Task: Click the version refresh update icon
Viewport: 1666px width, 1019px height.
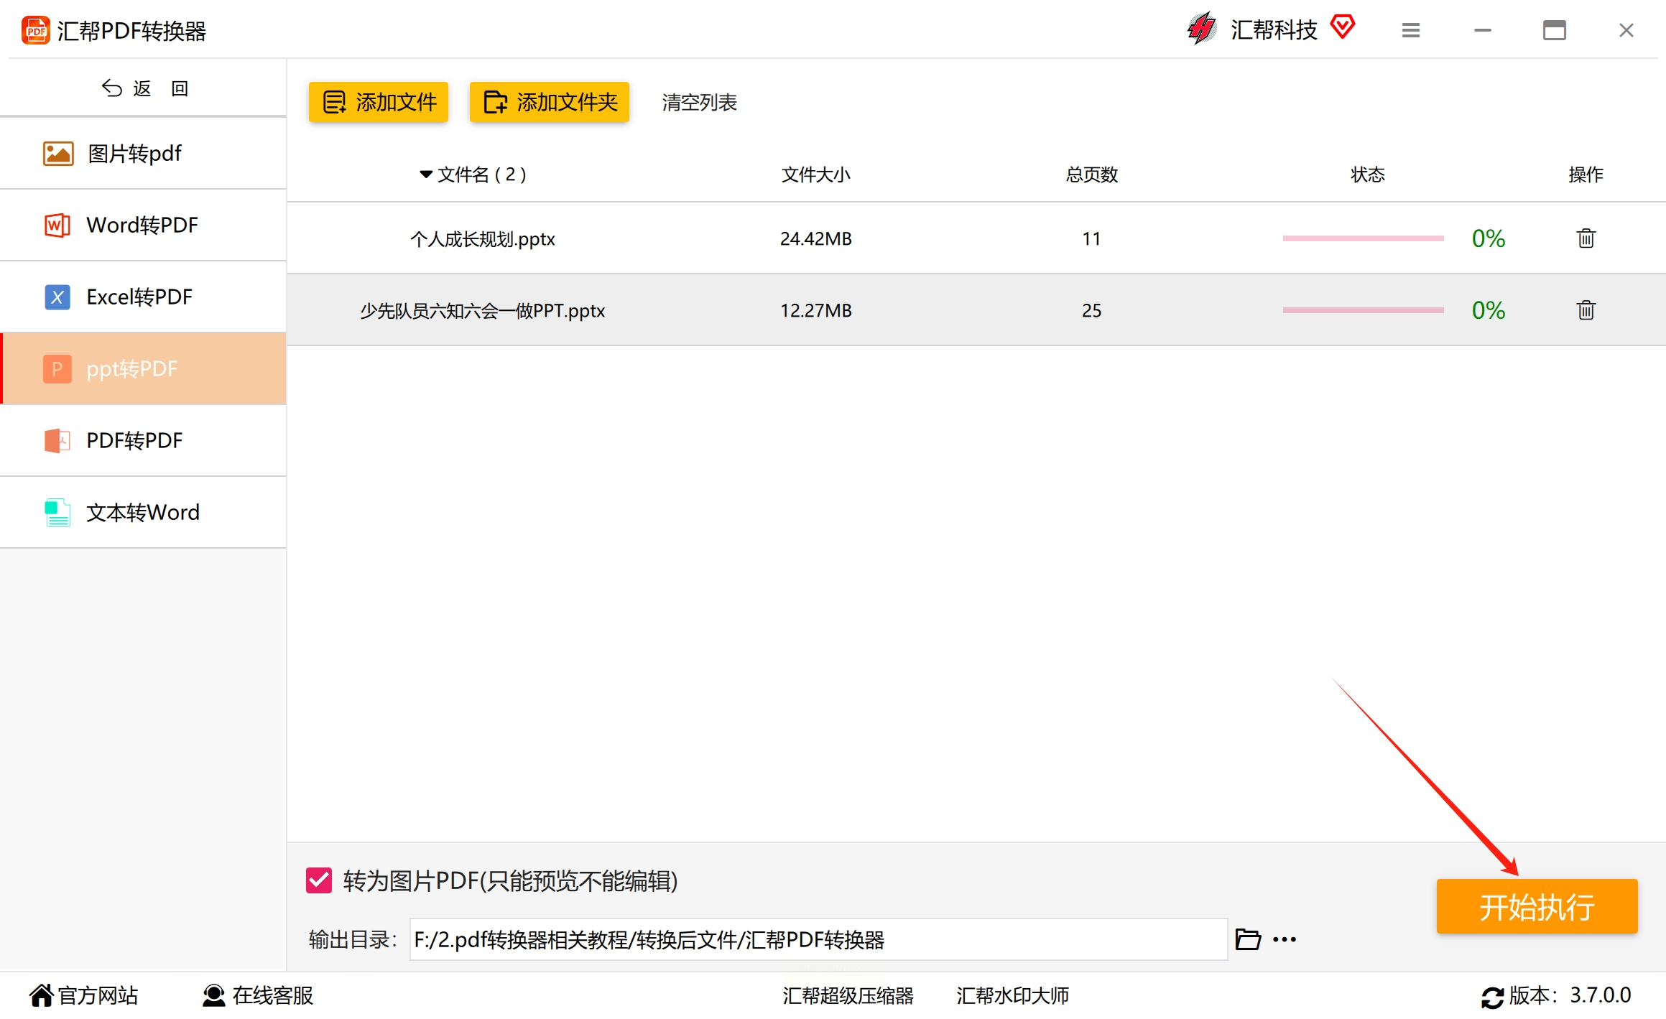Action: pos(1492,997)
